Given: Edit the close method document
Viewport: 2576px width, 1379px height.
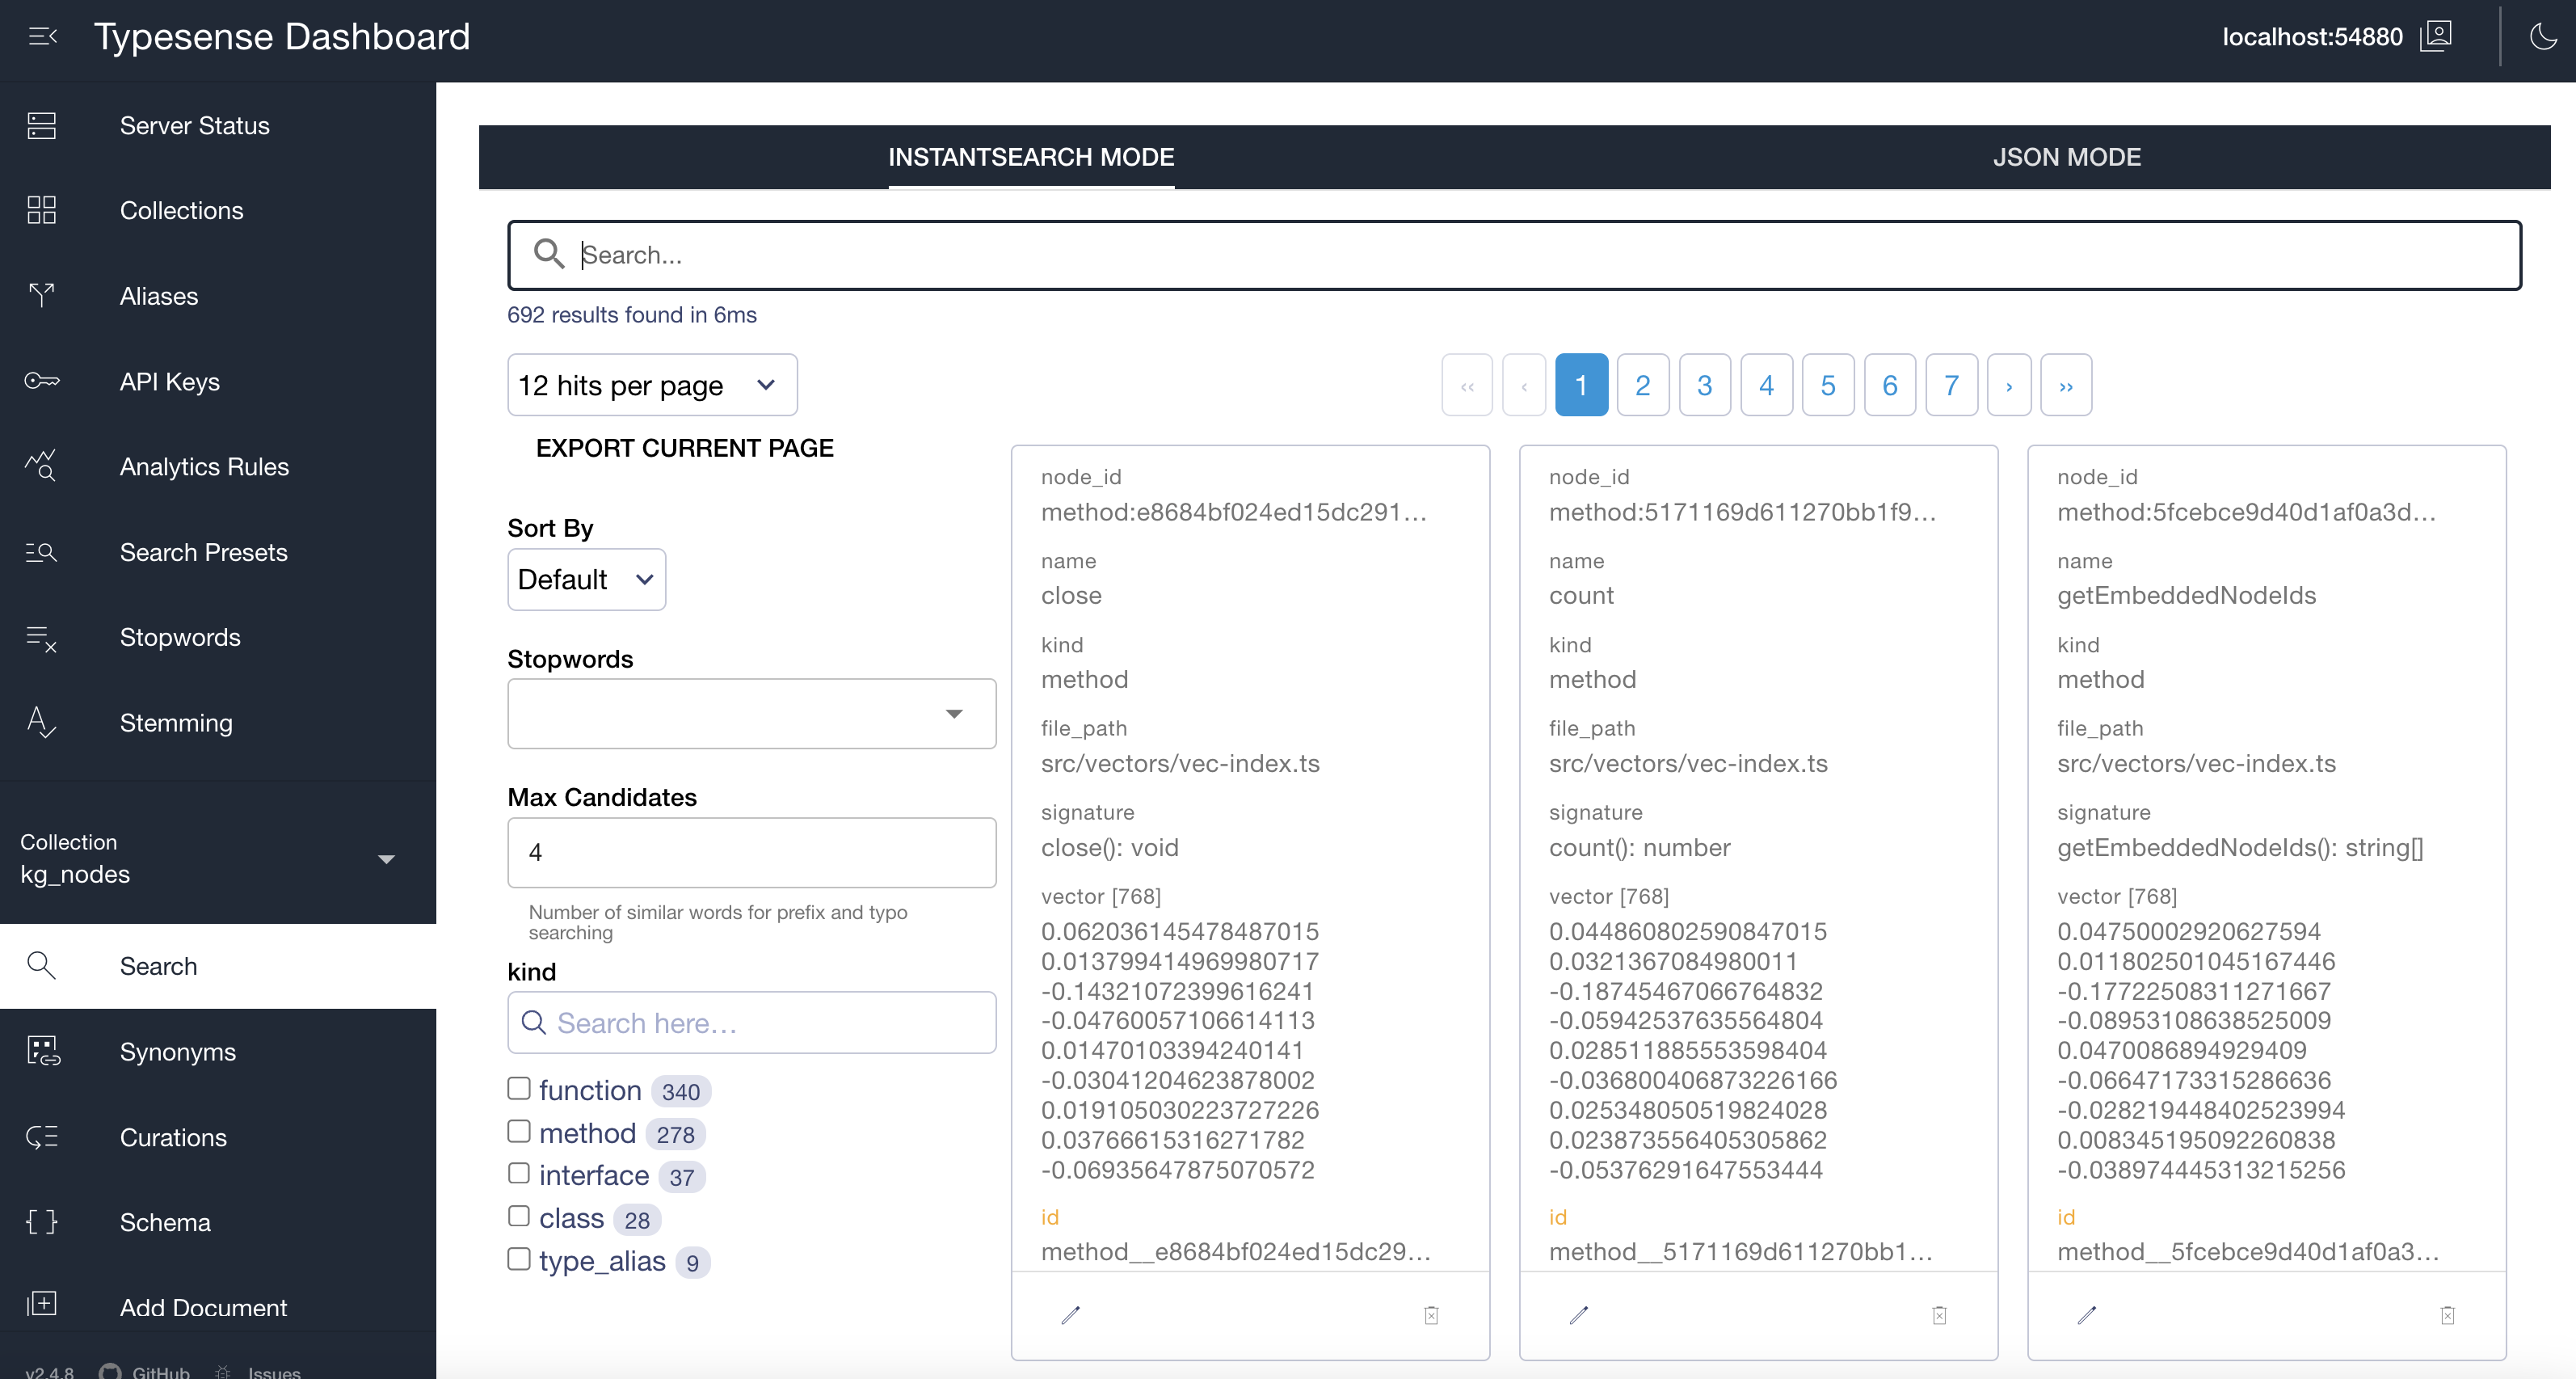Looking at the screenshot, I should coord(1070,1315).
